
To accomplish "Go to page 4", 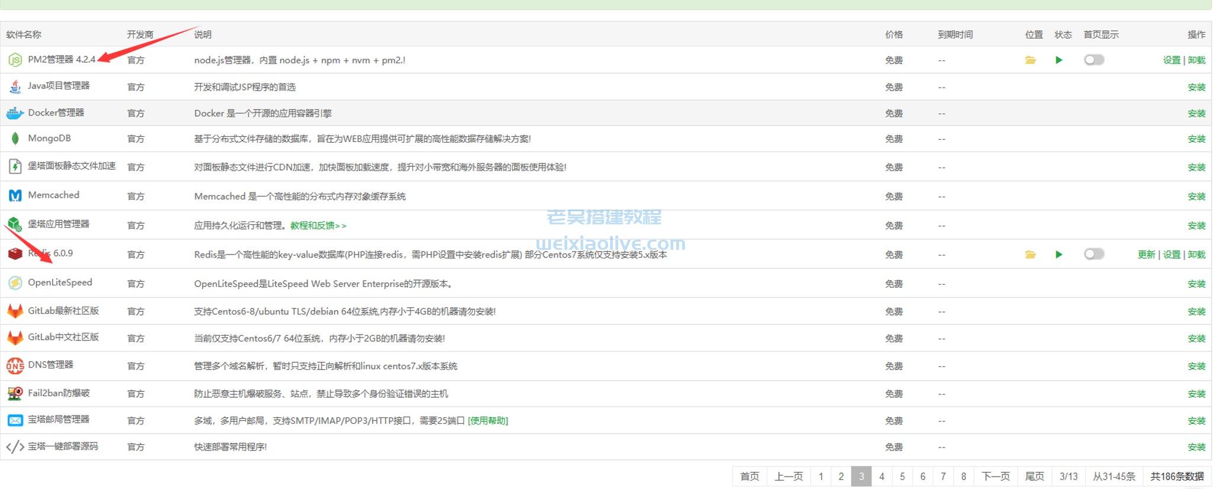I will point(882,476).
